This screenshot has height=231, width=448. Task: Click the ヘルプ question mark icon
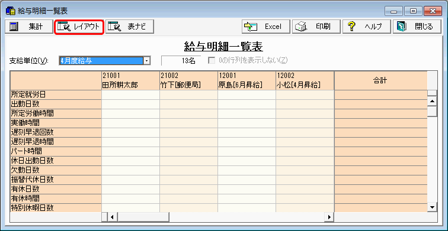(x=351, y=27)
